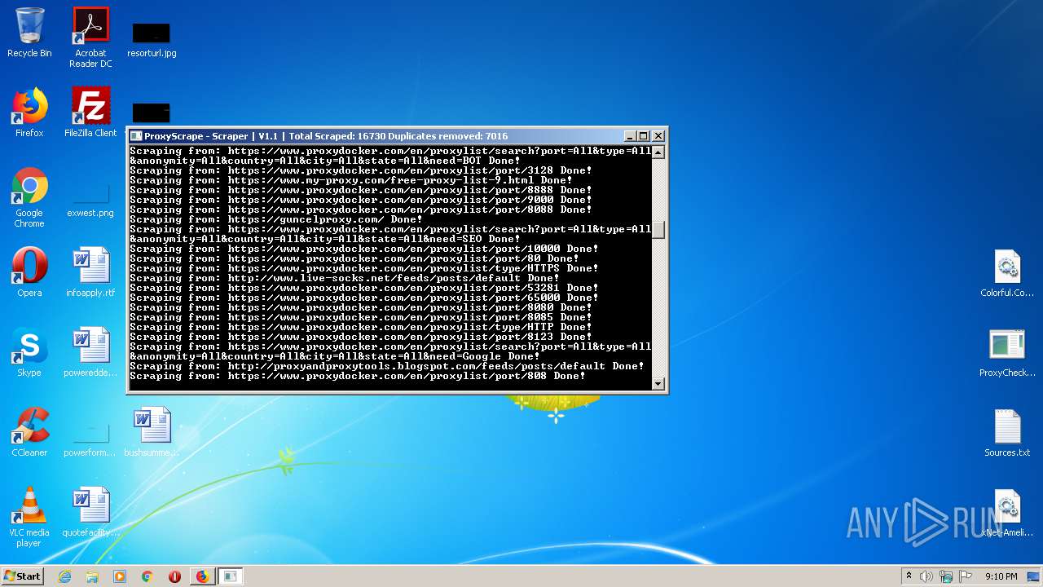Select the bushsumme document icon
The width and height of the screenshot is (1043, 587).
tap(152, 432)
